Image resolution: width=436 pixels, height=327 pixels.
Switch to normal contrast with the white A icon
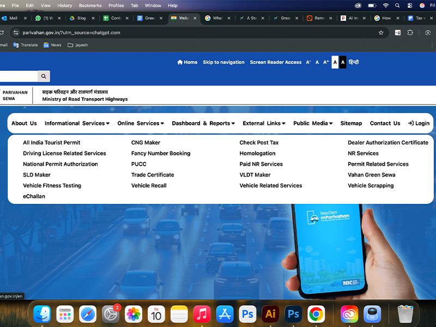[x=334, y=62]
